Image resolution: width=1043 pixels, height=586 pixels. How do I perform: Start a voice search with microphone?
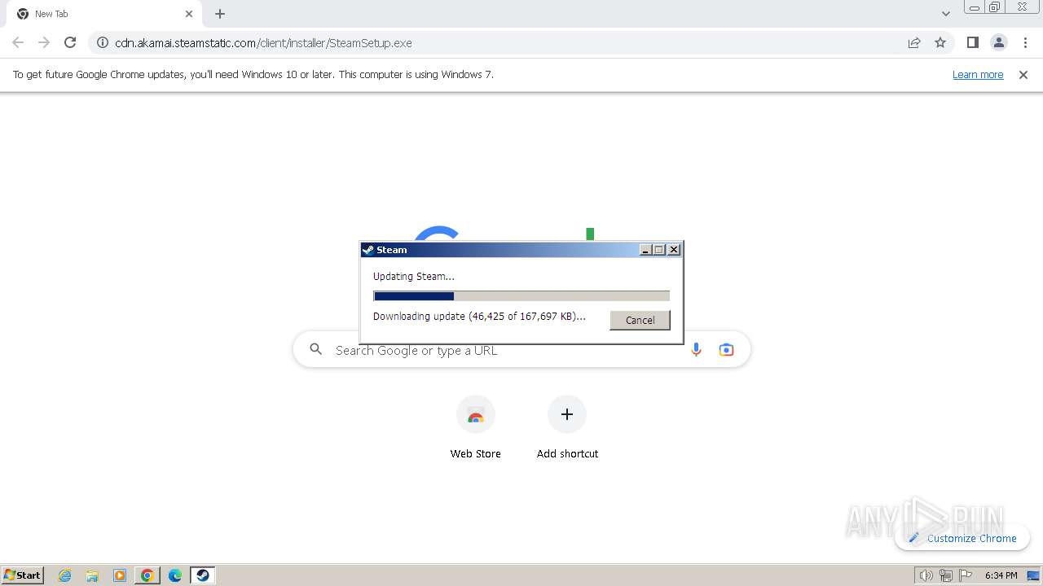click(696, 349)
